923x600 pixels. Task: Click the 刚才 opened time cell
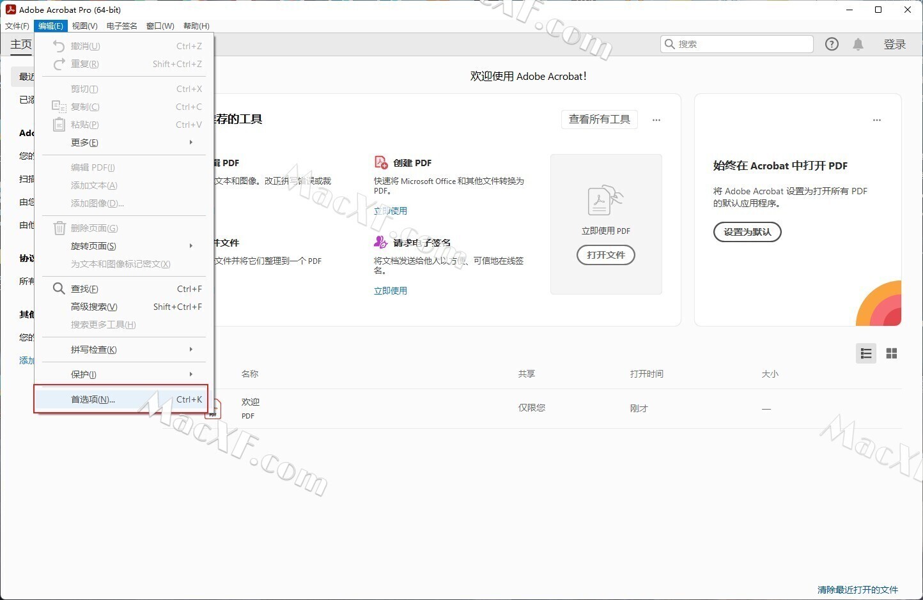[639, 408]
